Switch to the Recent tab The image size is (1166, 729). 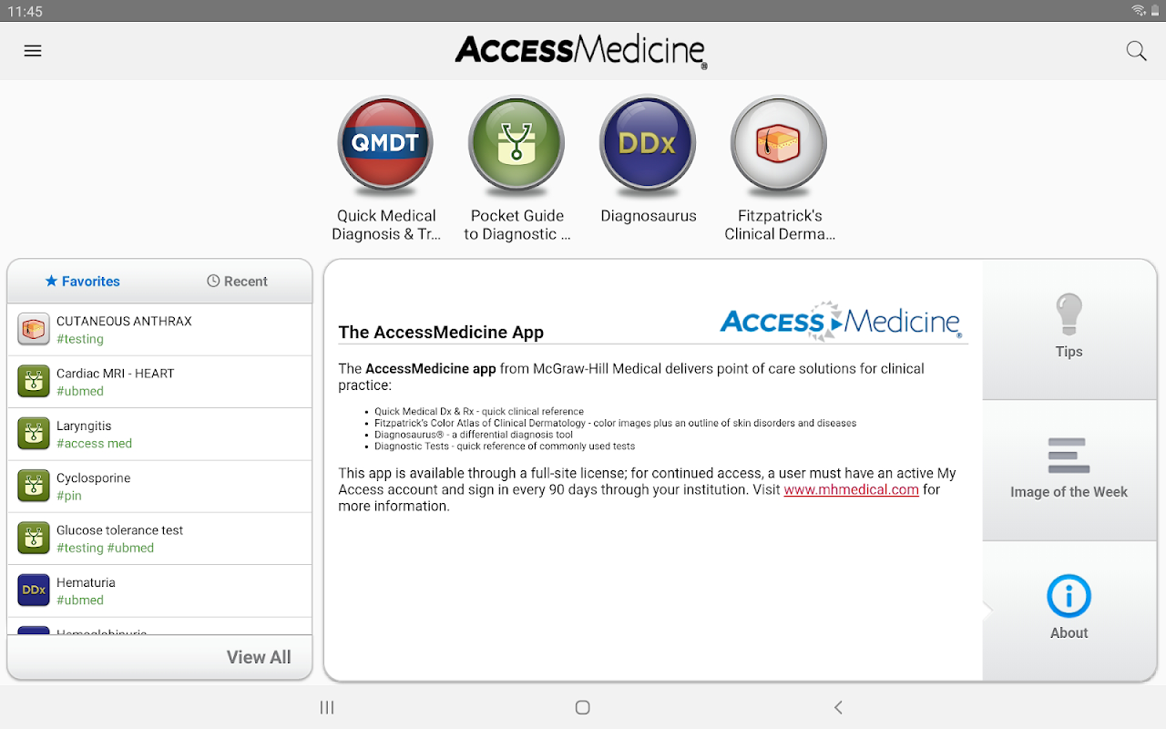(x=237, y=282)
